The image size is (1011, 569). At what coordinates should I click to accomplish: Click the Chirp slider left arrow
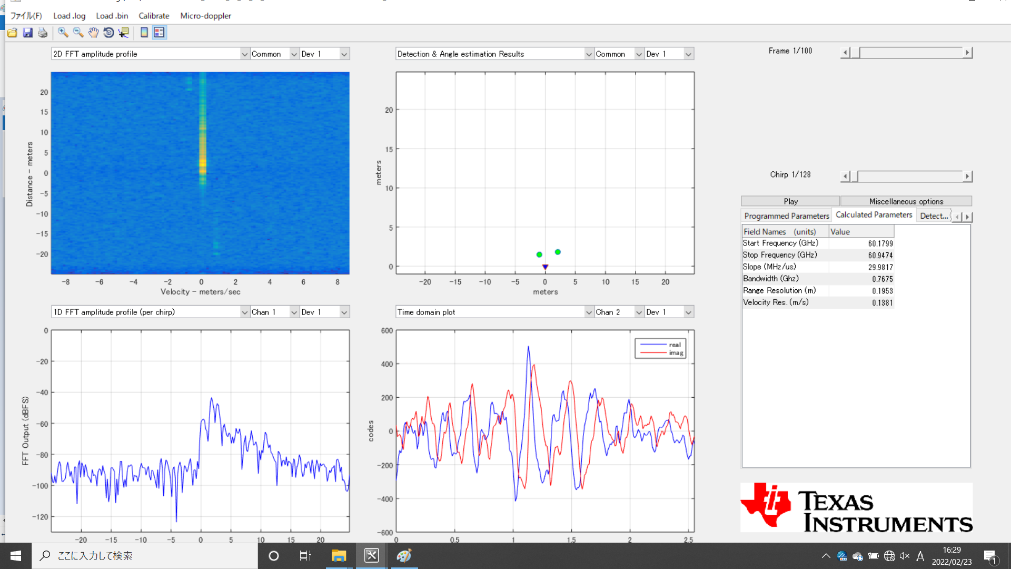pos(846,176)
